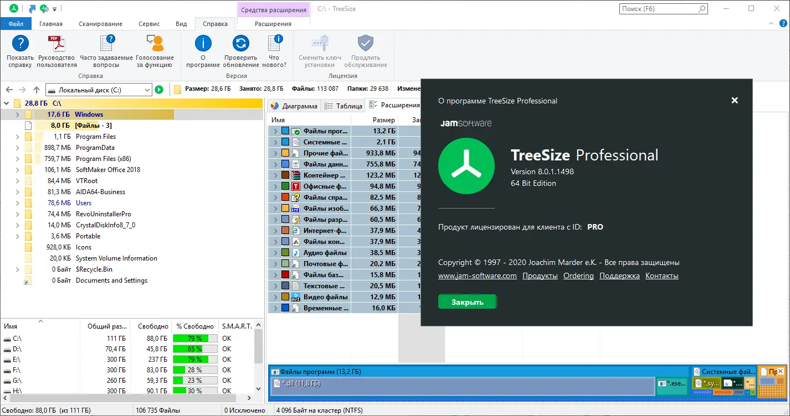The width and height of the screenshot is (790, 416).
Task: Click the blue arrow quick access icon
Action: pyautogui.click(x=32, y=9)
